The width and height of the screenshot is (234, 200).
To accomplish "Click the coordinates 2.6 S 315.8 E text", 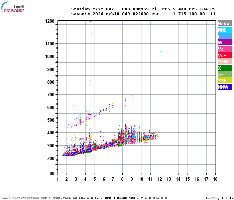I will tap(154, 198).
